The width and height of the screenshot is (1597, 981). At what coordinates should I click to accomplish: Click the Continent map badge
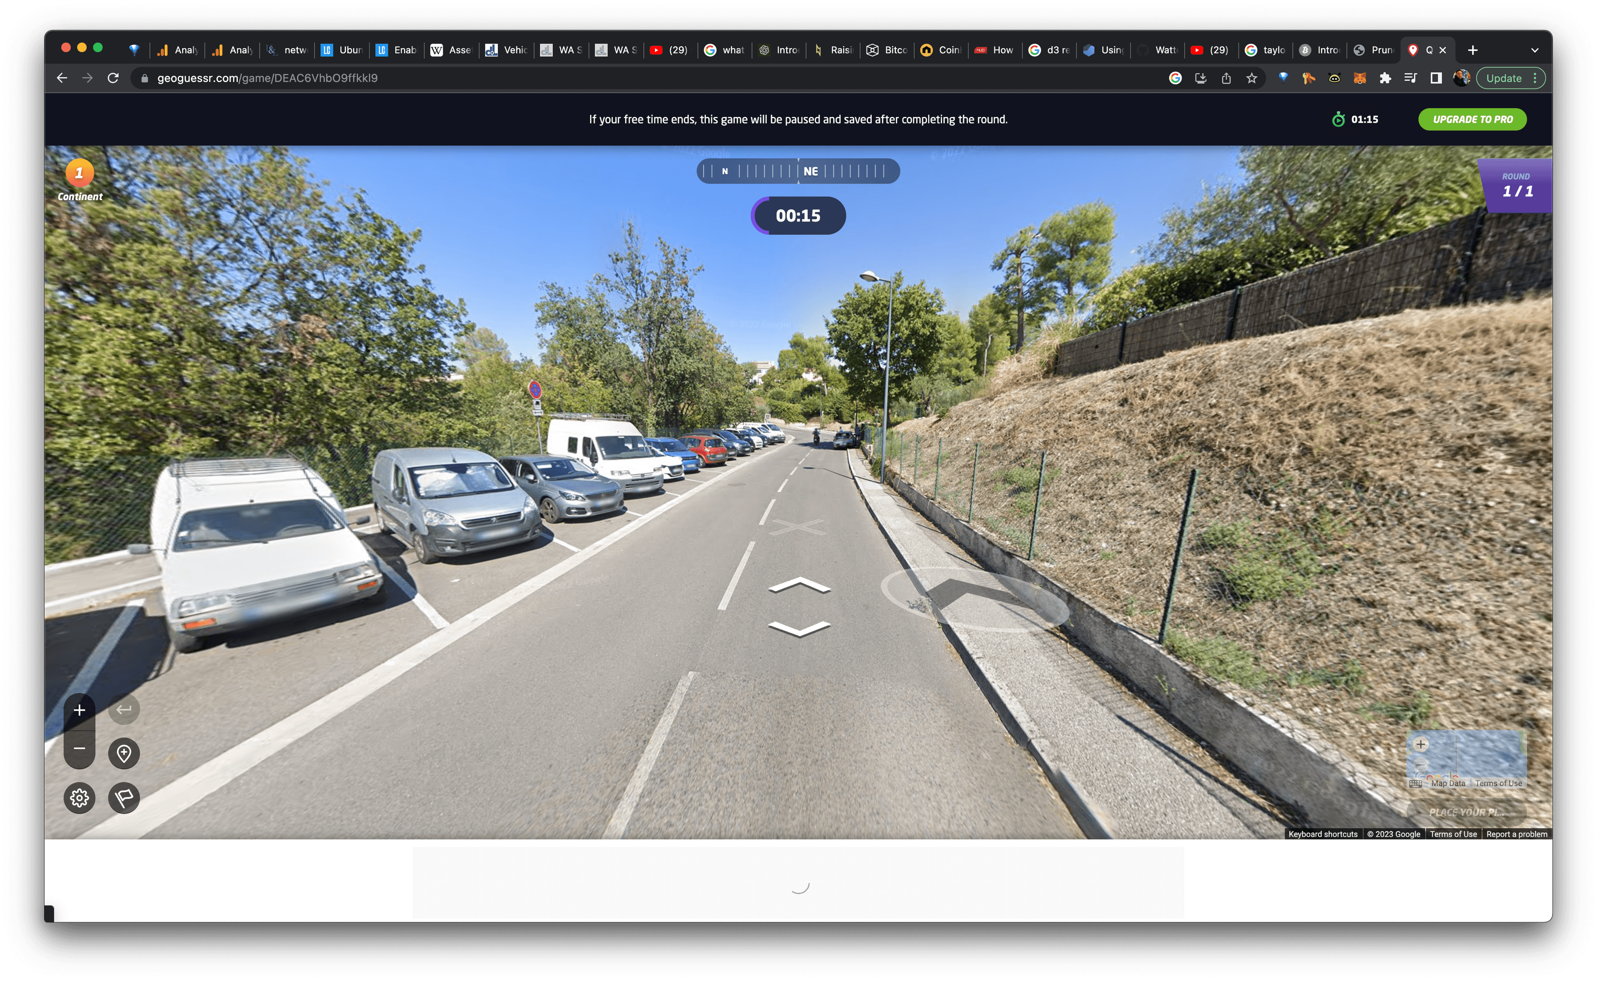click(x=80, y=181)
